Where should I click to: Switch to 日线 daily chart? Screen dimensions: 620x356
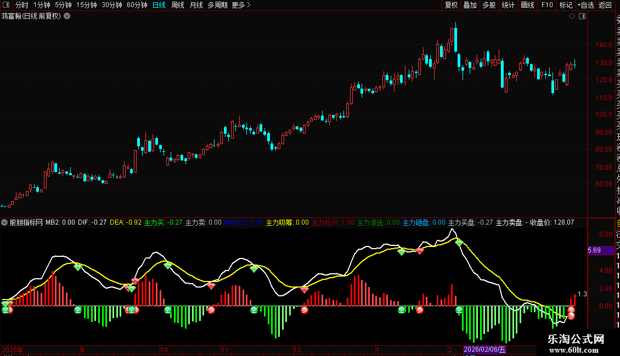coord(159,5)
